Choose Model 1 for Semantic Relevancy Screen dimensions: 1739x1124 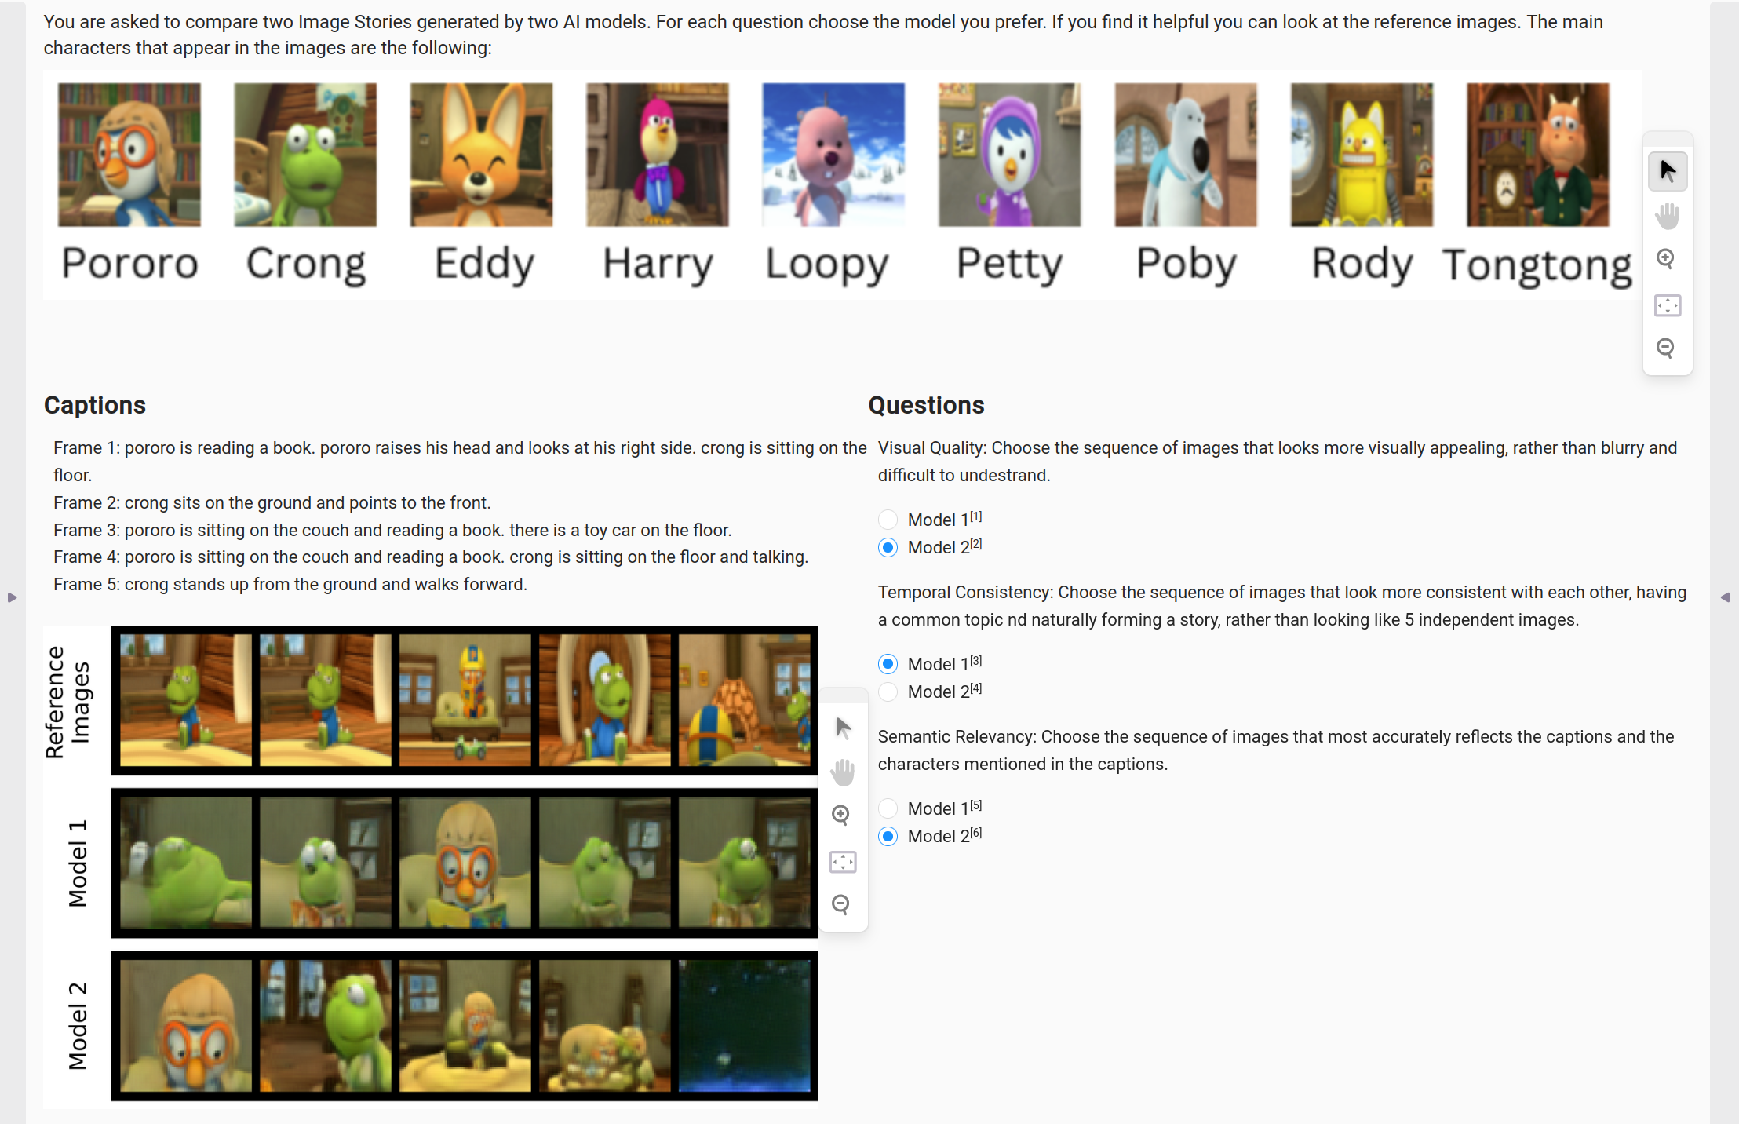(888, 808)
